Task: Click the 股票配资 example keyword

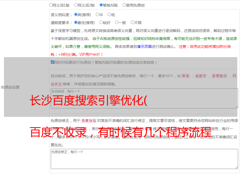Action: click(220, 76)
